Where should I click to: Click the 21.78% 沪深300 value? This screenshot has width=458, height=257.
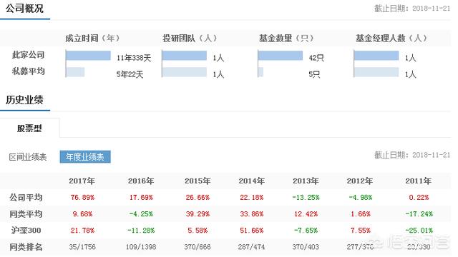[x=82, y=231]
